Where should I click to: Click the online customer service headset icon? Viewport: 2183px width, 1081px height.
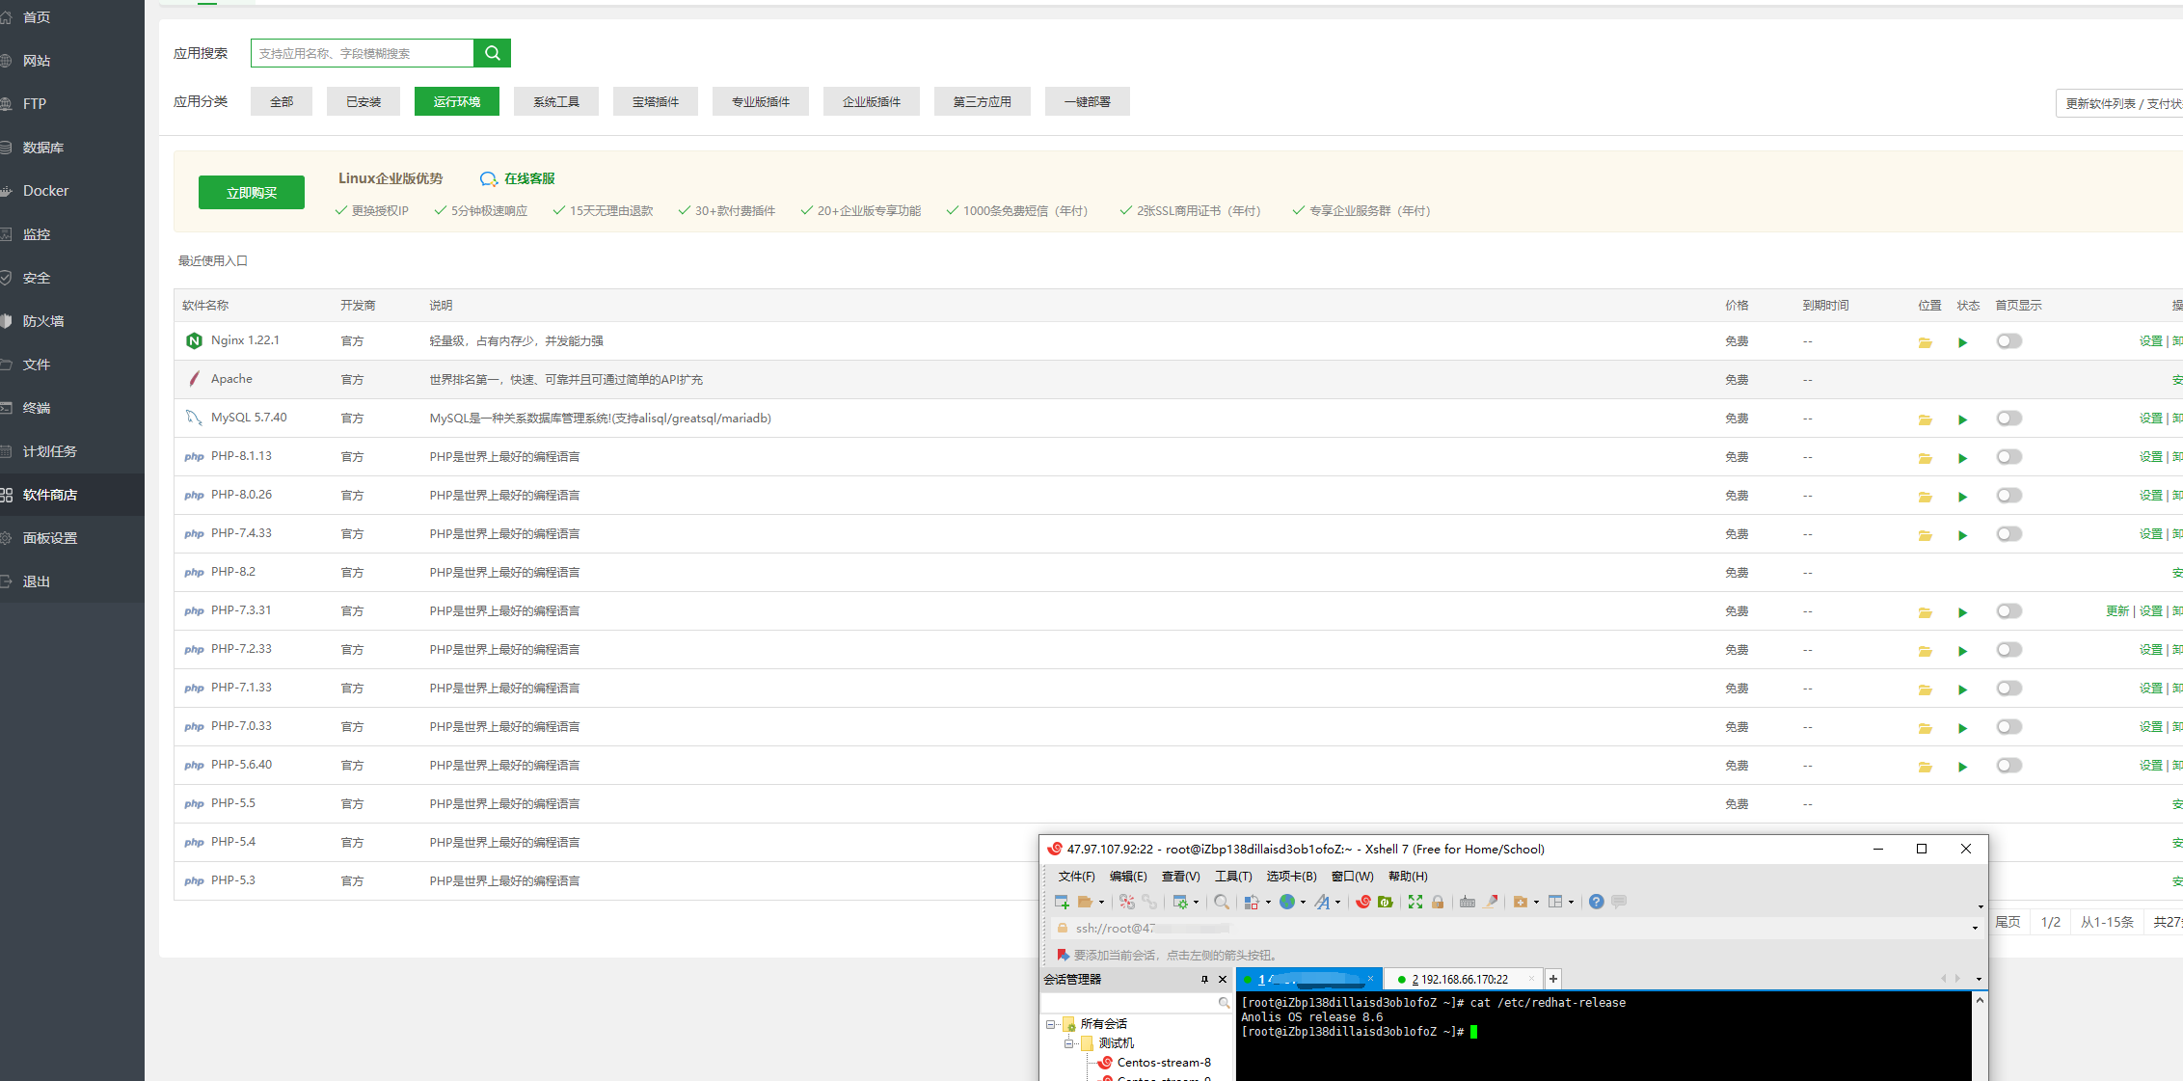pos(489,178)
